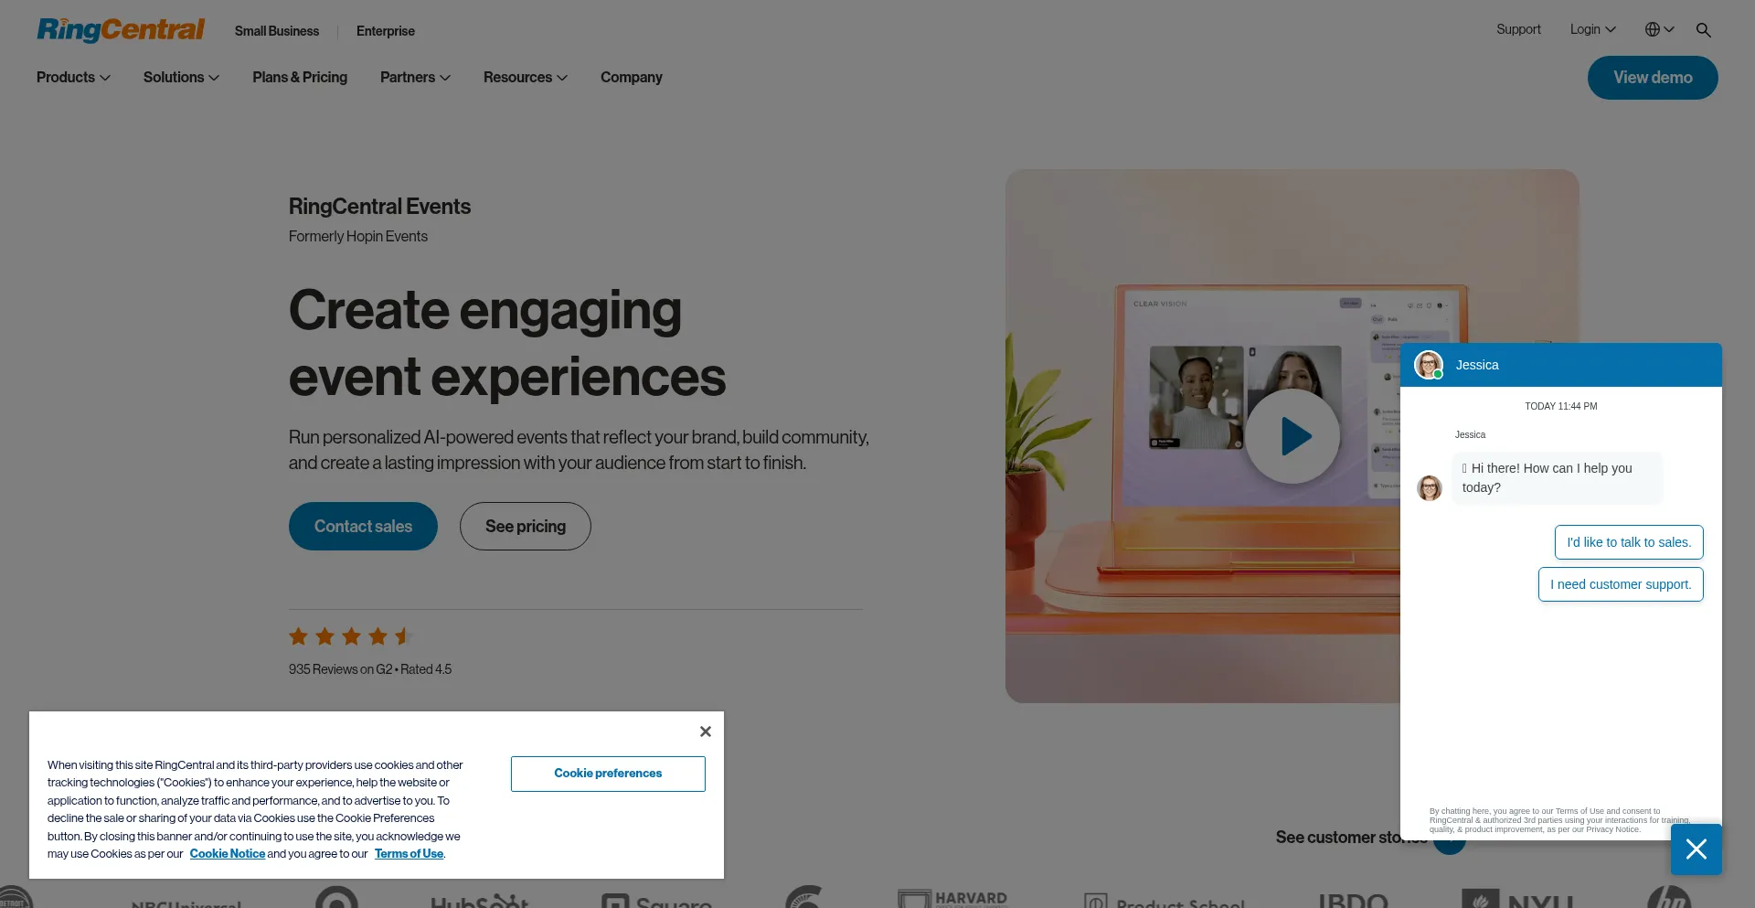Play the events promo video

coord(1292,436)
